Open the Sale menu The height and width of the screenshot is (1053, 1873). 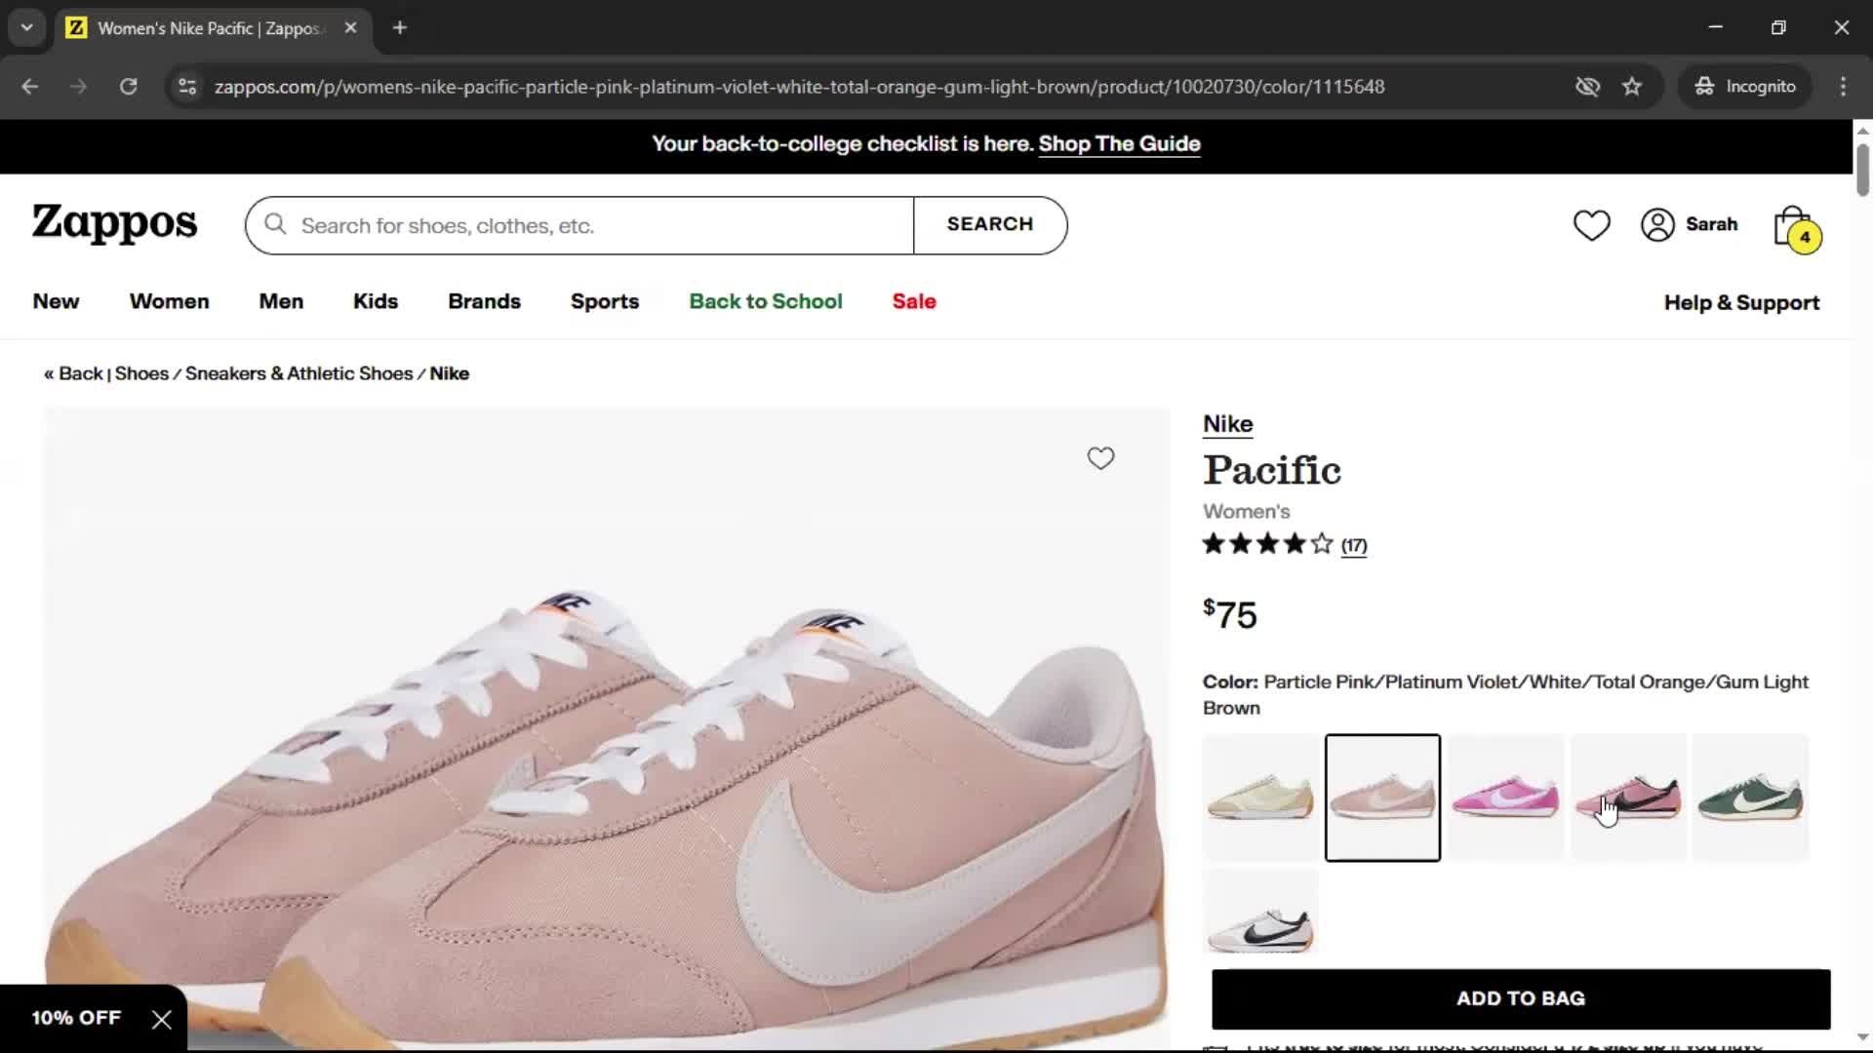914,302
